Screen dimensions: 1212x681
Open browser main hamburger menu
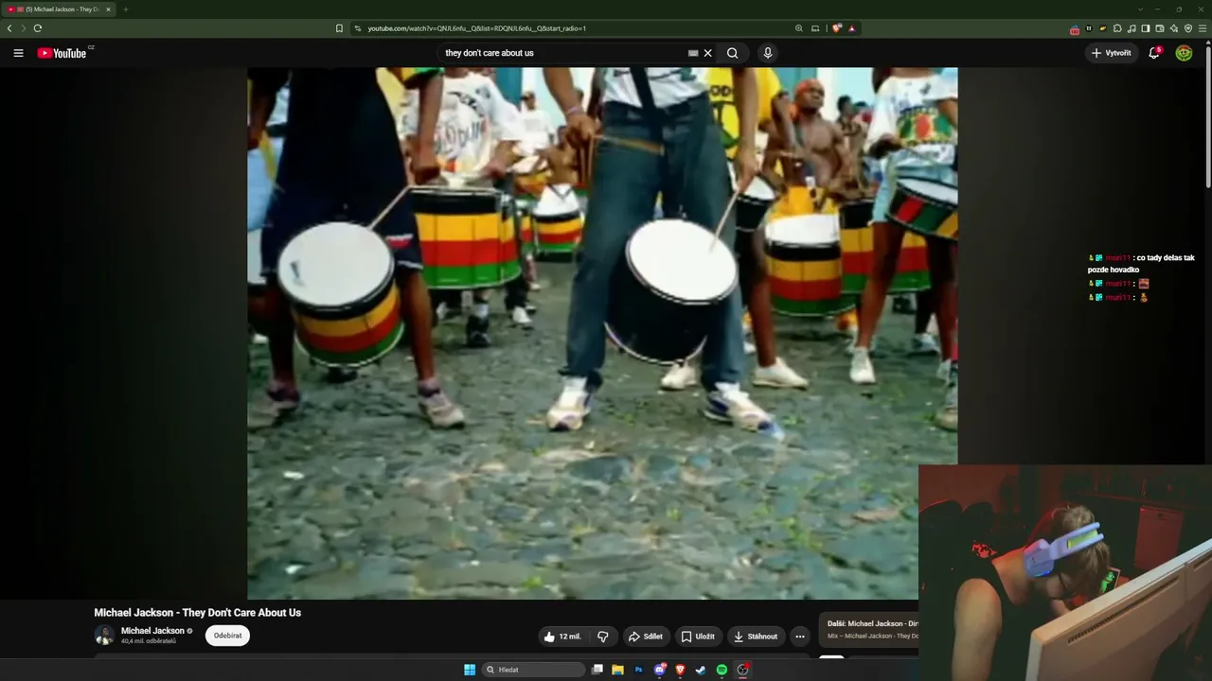coord(1203,28)
